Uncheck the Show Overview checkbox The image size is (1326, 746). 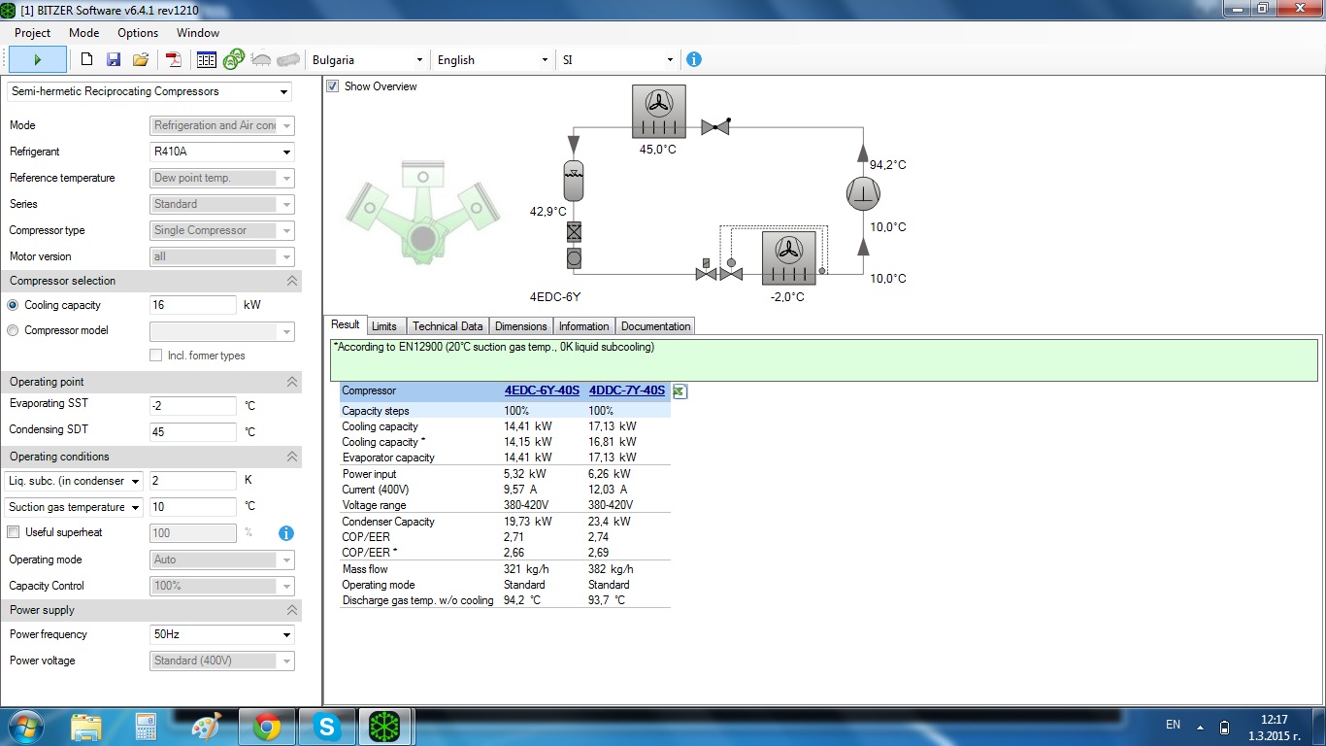[333, 86]
